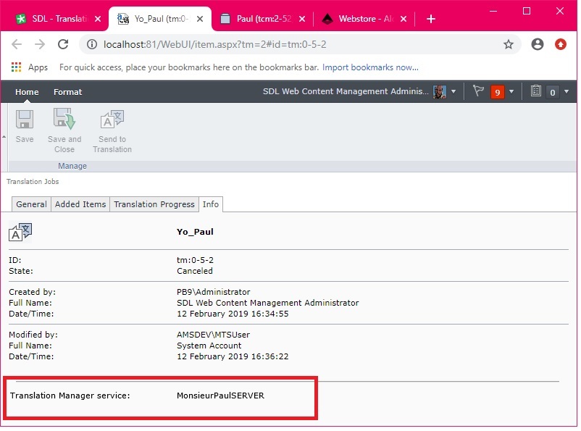View site information icon in address bar

point(91,44)
